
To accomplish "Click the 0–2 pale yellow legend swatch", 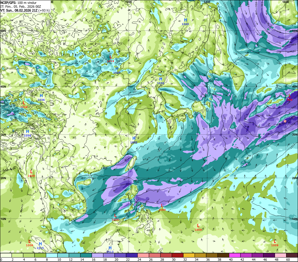I will pos(6,255).
